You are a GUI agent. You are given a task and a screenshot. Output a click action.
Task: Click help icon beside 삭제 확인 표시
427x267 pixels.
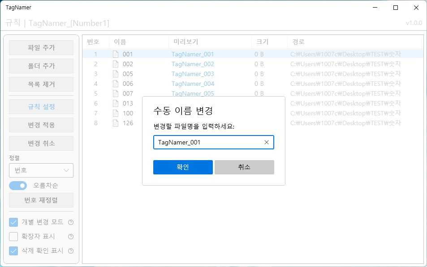pyautogui.click(x=70, y=251)
